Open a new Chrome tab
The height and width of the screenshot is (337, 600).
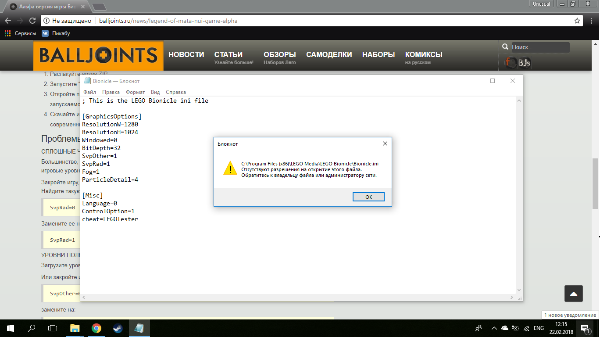pos(99,7)
